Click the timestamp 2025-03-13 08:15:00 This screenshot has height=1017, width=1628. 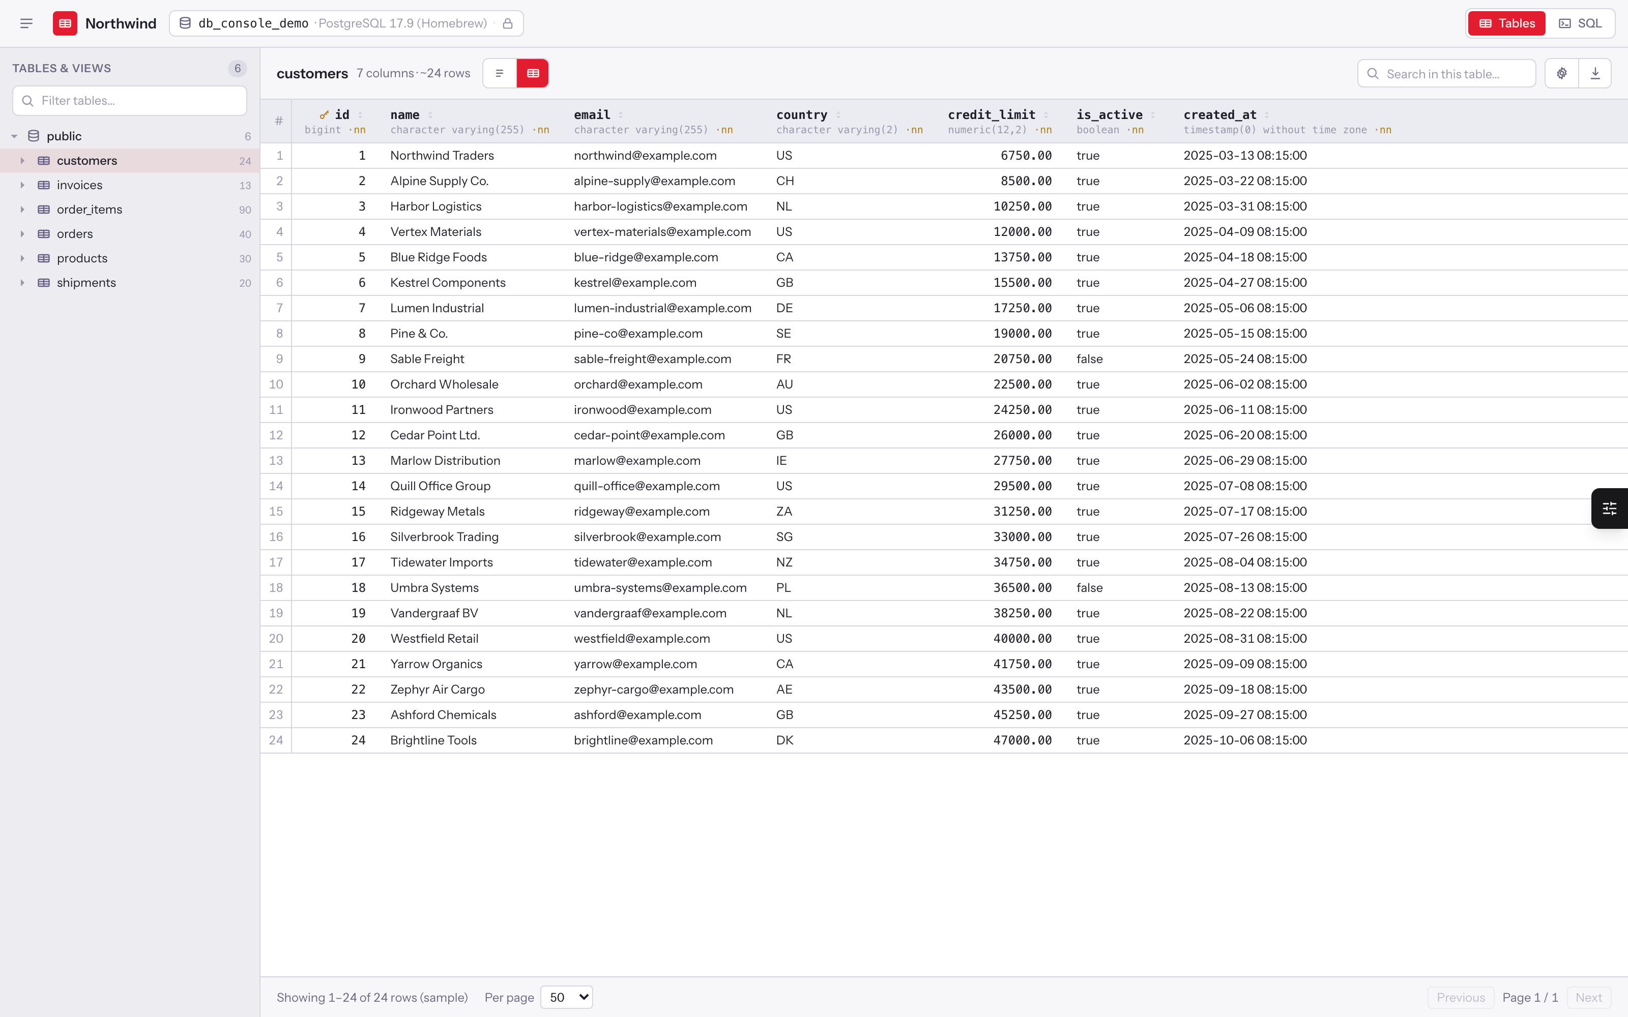1245,156
